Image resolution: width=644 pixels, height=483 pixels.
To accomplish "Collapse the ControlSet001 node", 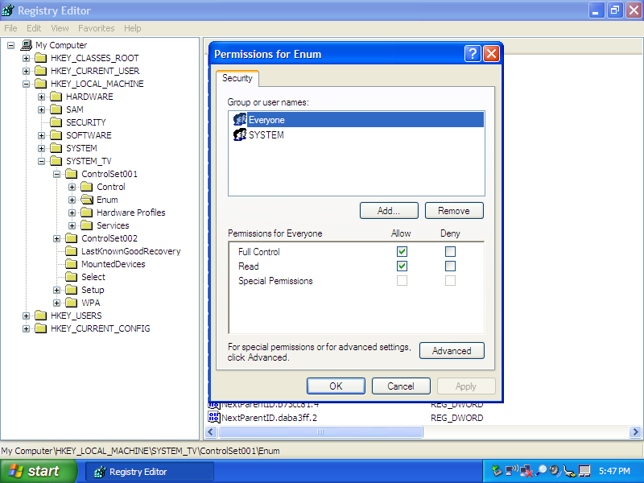I will [56, 174].
